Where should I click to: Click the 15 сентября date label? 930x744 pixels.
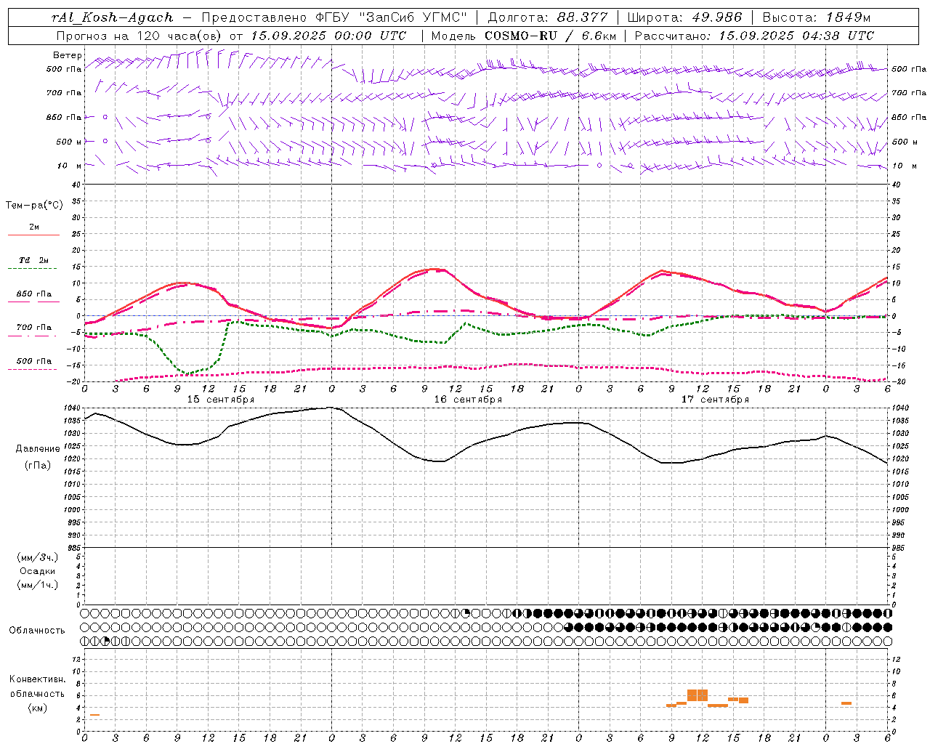point(221,400)
